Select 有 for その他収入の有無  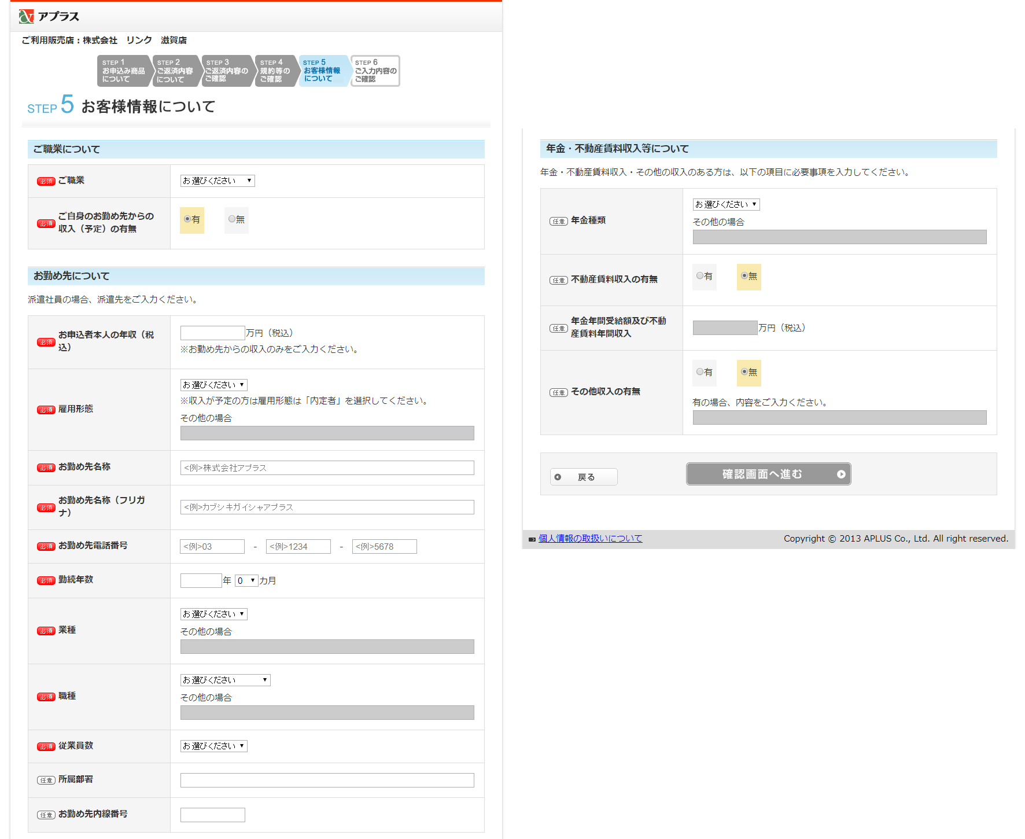click(700, 372)
